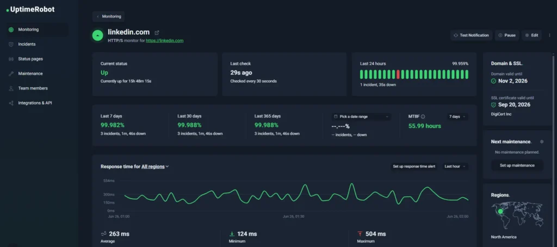Click the North America region label
This screenshot has width=557, height=247.
point(504,237)
